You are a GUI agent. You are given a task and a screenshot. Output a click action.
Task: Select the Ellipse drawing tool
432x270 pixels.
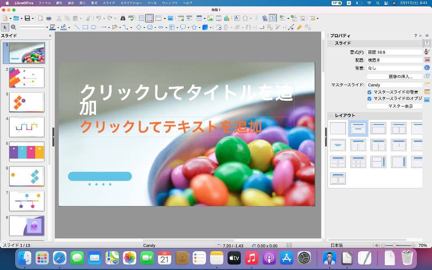93,27
